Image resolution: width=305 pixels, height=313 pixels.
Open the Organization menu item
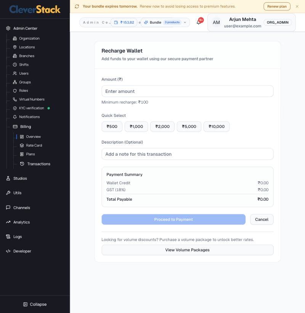coord(29,38)
